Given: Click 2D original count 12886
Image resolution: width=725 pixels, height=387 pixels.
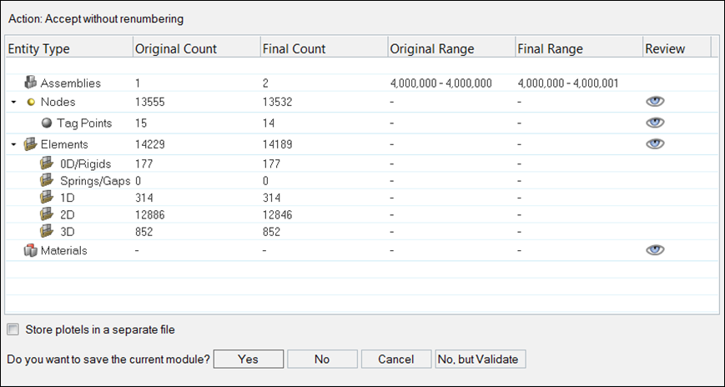Looking at the screenshot, I should point(150,214).
